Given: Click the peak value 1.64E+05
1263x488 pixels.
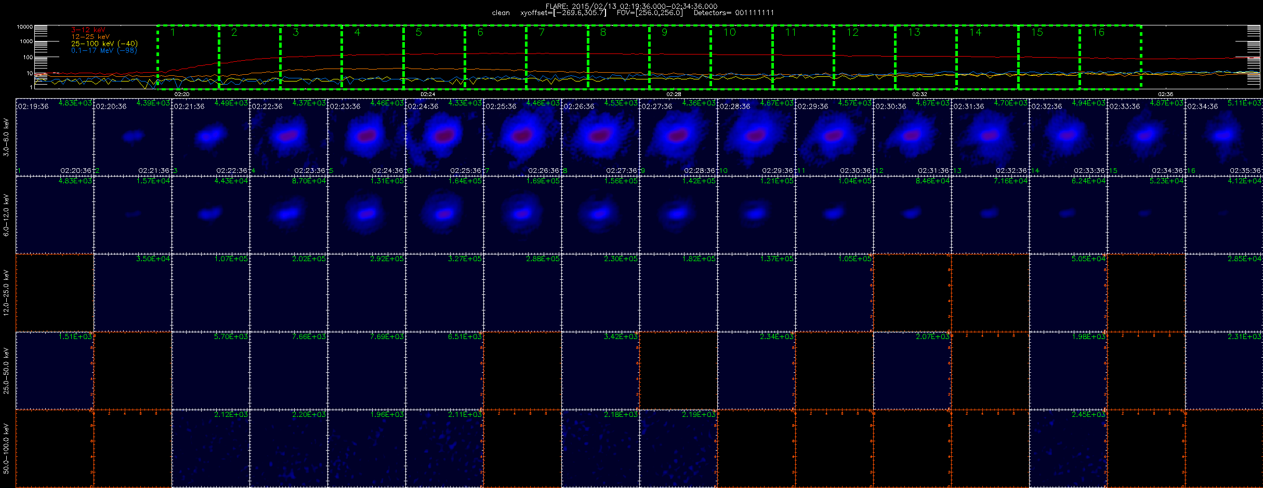Looking at the screenshot, I should [465, 181].
